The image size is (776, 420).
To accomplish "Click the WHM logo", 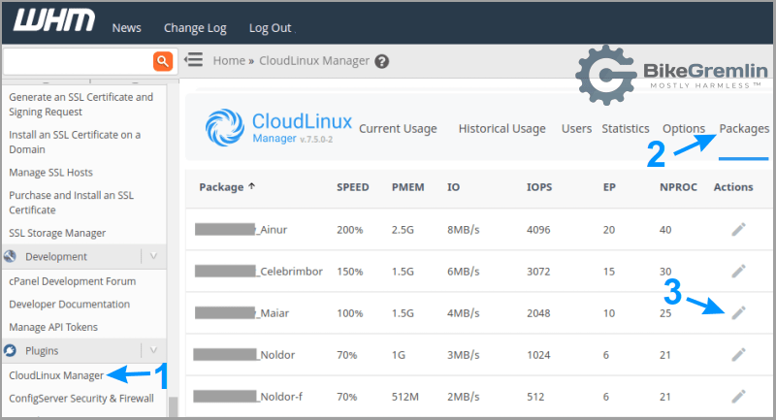I will pyautogui.click(x=54, y=21).
